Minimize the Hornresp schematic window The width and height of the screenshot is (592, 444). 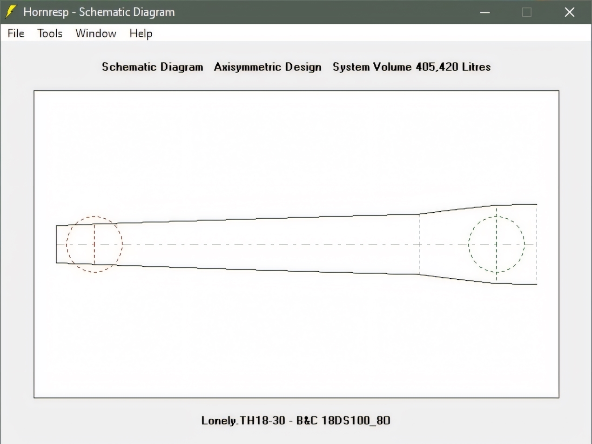point(485,12)
